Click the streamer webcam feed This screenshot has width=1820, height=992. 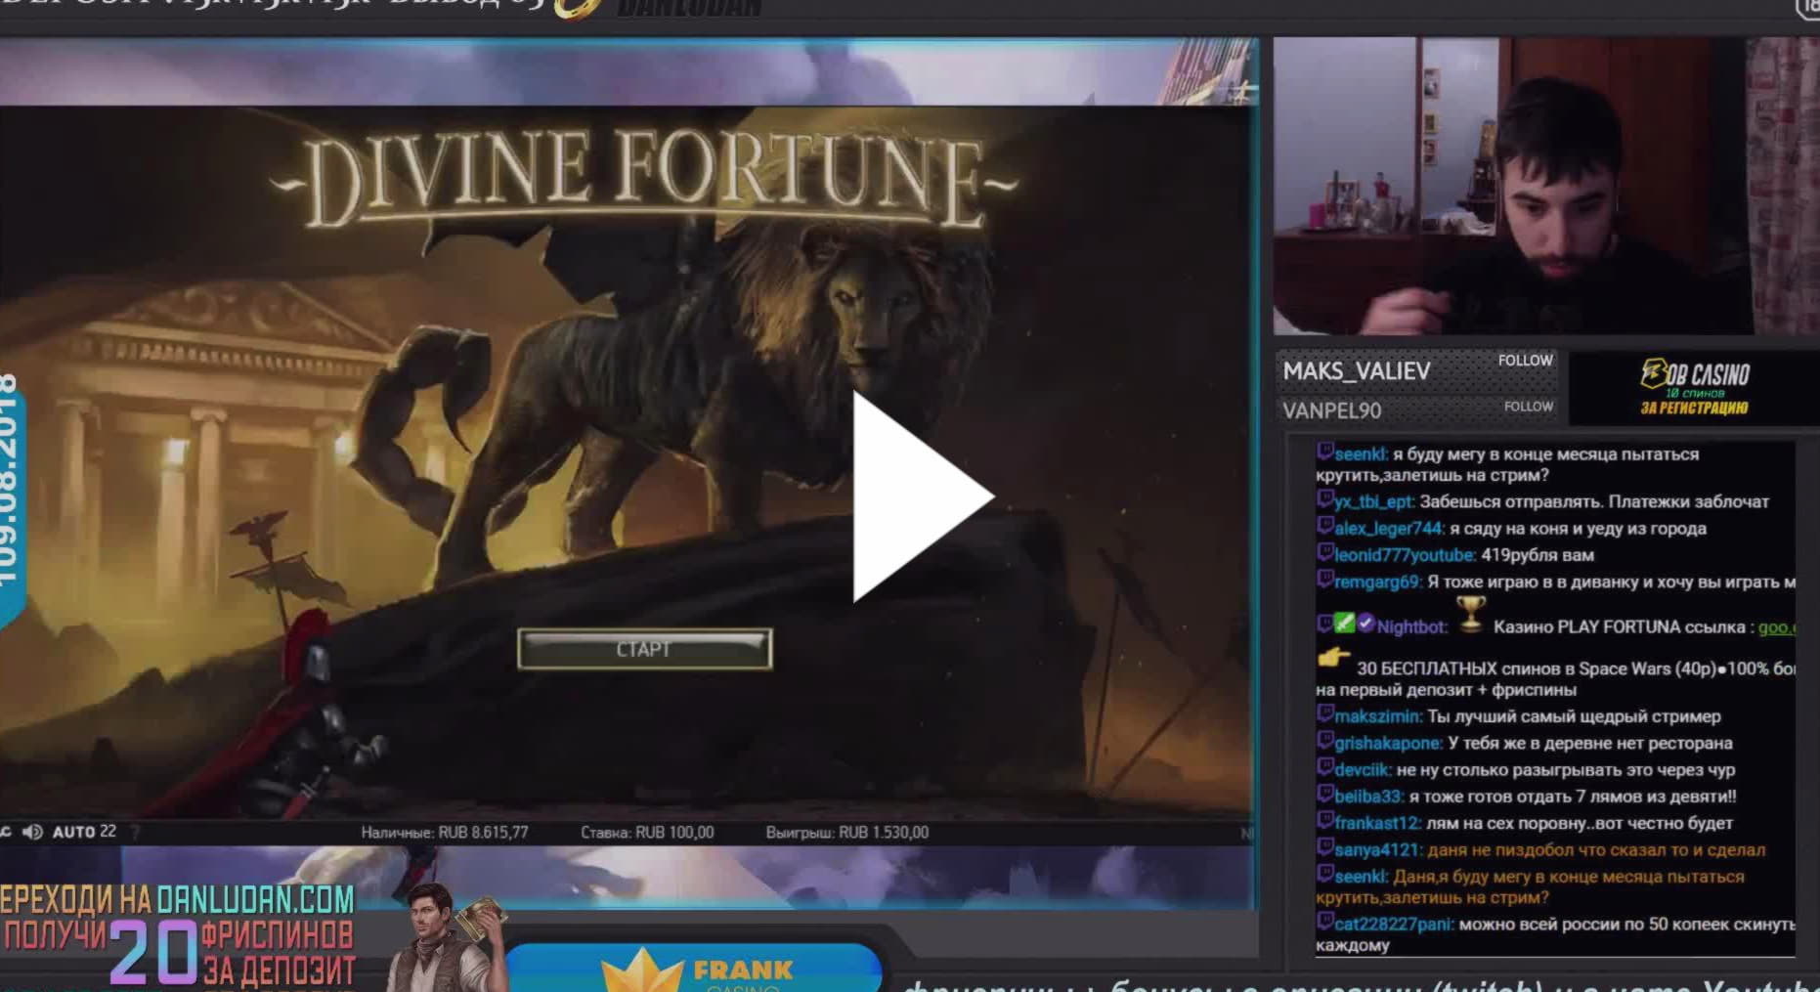point(1546,187)
